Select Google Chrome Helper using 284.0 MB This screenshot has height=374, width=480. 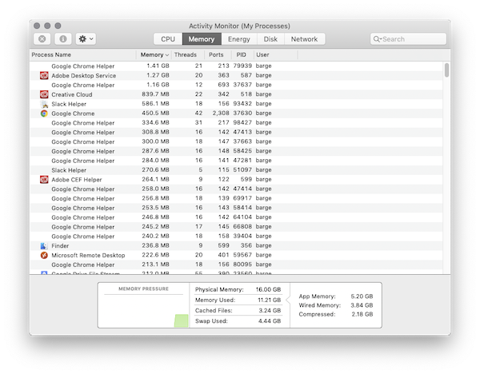coord(236,161)
